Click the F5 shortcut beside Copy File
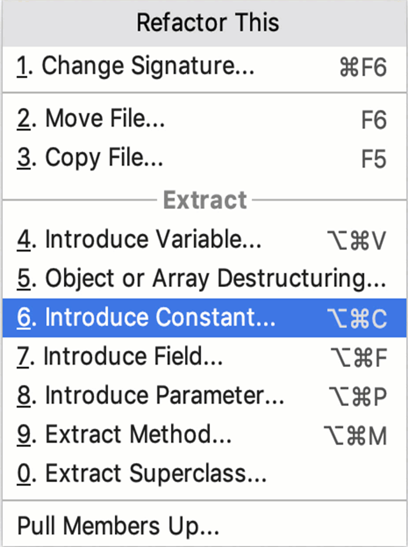The image size is (408, 547). click(x=374, y=159)
